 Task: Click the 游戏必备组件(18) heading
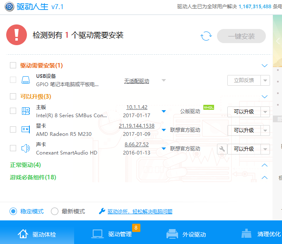point(33,177)
